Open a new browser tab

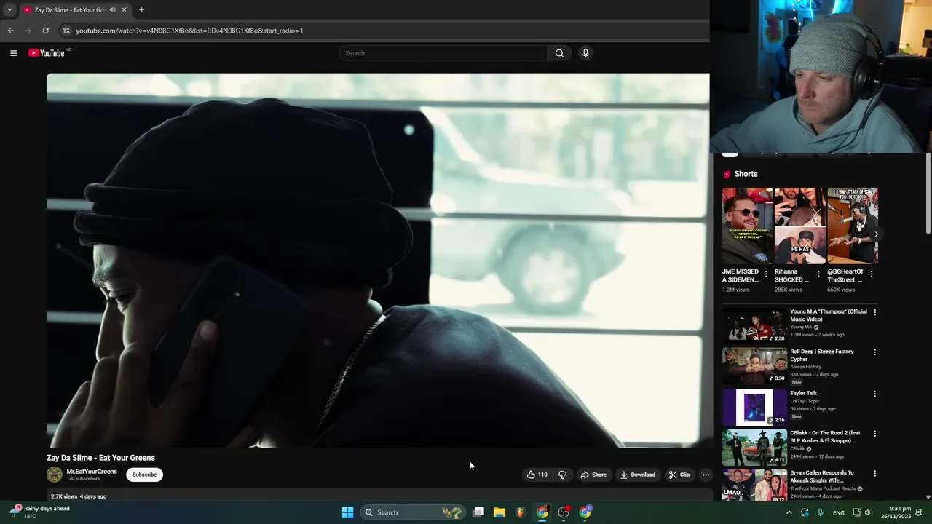pyautogui.click(x=141, y=10)
